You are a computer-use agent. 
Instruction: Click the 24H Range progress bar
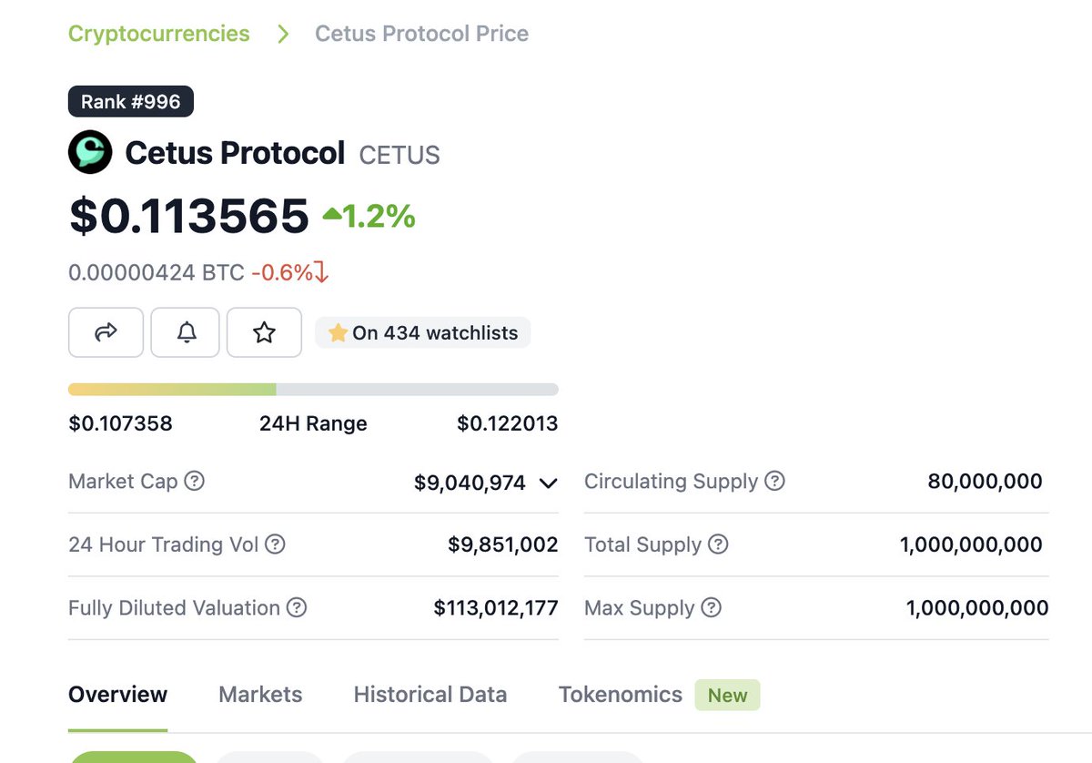[313, 390]
